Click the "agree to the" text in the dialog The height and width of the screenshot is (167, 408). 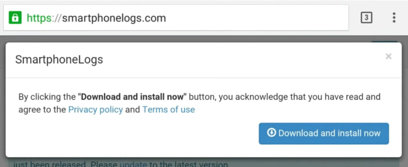42,109
